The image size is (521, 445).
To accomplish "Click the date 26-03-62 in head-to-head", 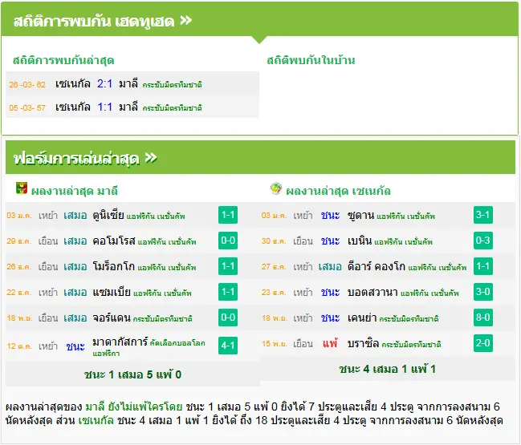I will click(27, 84).
